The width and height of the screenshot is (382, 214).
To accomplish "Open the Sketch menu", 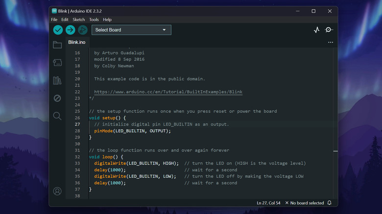I will pos(78,20).
